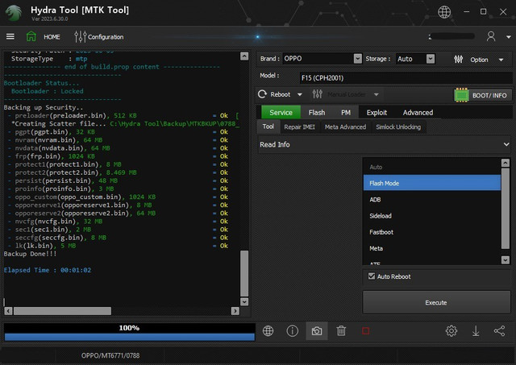Open the hamburger menu
This screenshot has width=516, height=365.
pos(10,36)
